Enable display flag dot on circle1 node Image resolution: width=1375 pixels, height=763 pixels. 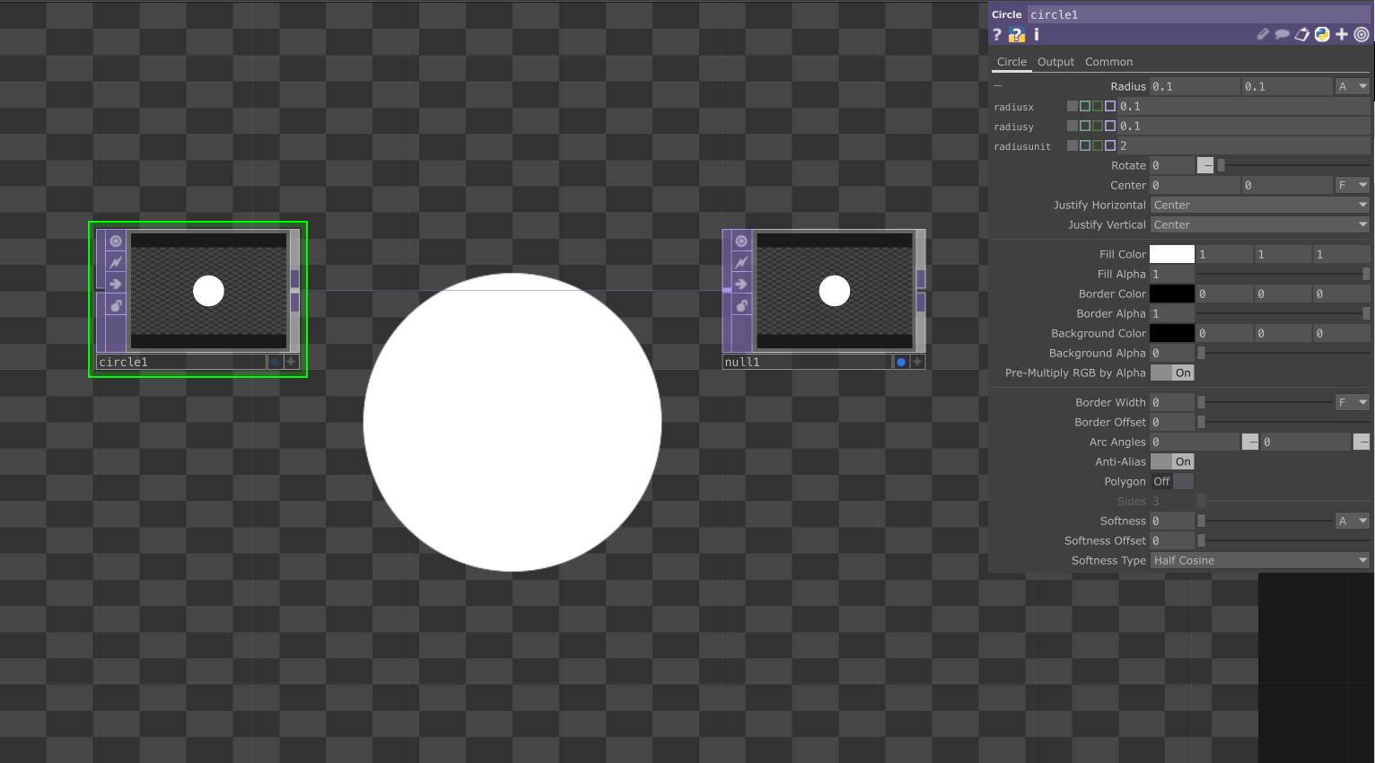click(x=275, y=362)
